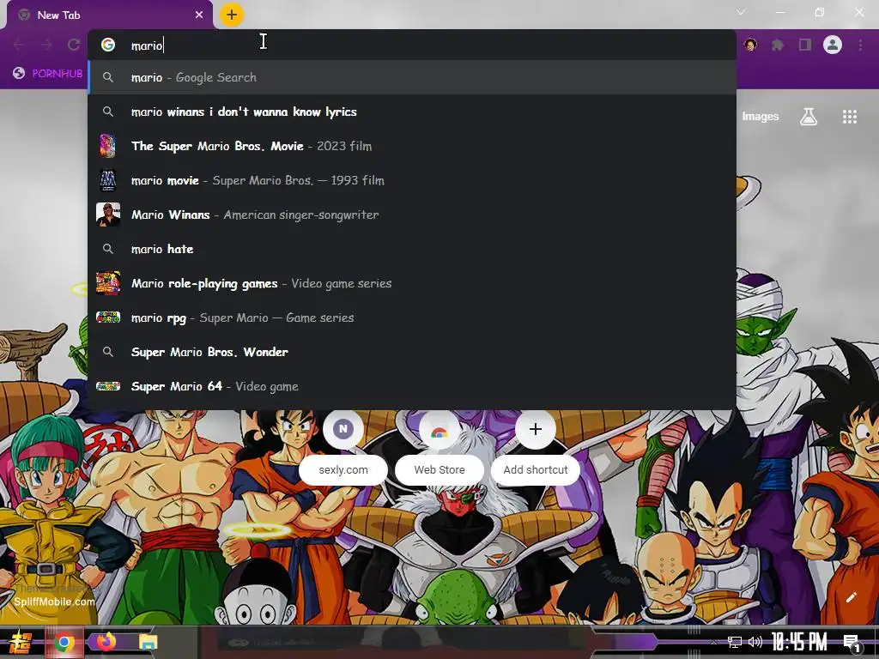Image resolution: width=879 pixels, height=659 pixels.
Task: Open the Chrome profile avatar
Action: [x=833, y=45]
